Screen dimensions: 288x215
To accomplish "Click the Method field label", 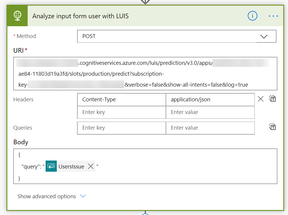I will click(26, 36).
